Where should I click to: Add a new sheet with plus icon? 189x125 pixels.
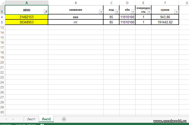click(x=64, y=119)
